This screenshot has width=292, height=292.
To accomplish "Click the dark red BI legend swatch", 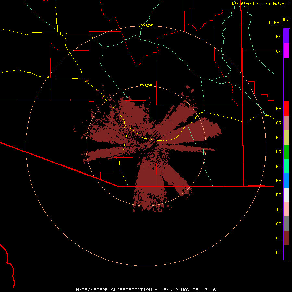I will pos(286,238).
